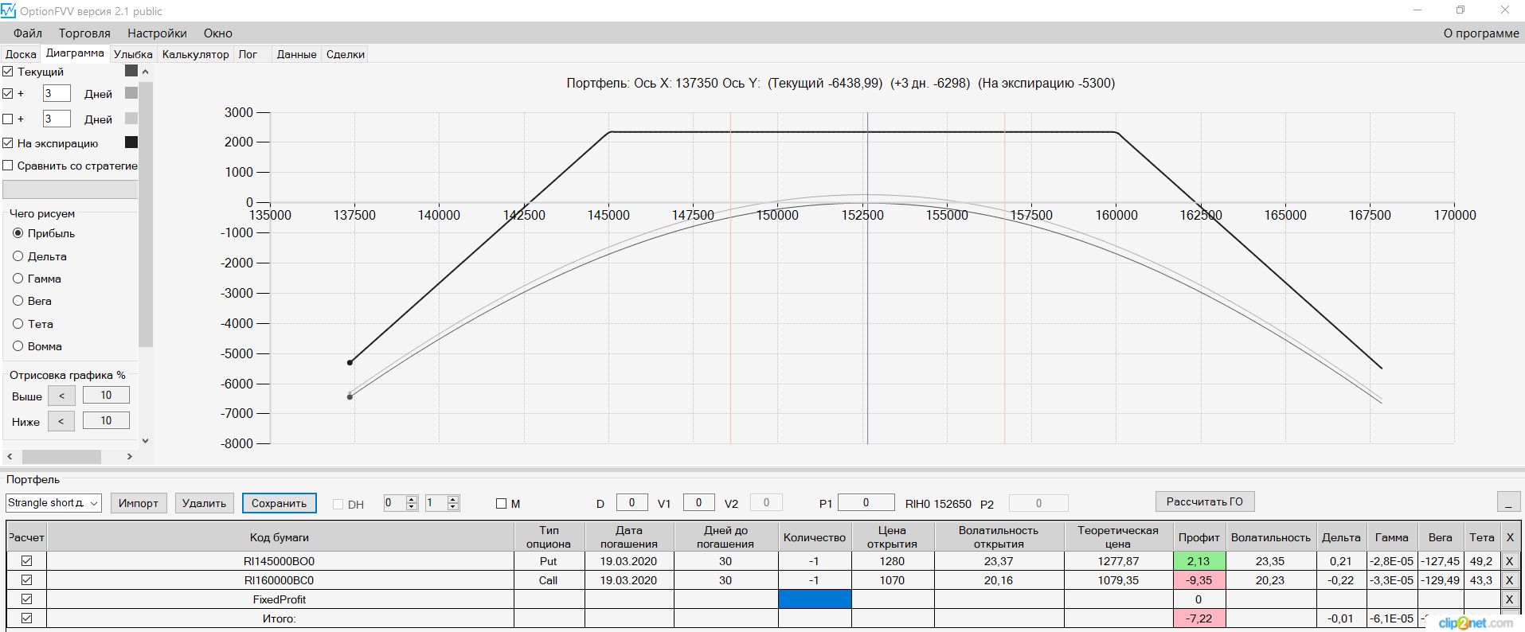
Task: Click the Сохранить button
Action: 279,503
